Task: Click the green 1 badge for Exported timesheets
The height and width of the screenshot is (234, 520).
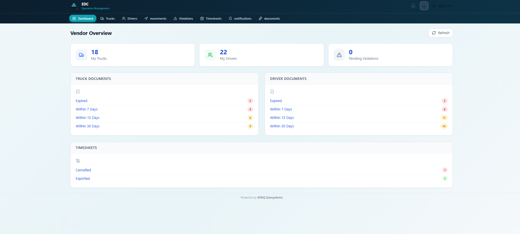Action: click(x=445, y=179)
